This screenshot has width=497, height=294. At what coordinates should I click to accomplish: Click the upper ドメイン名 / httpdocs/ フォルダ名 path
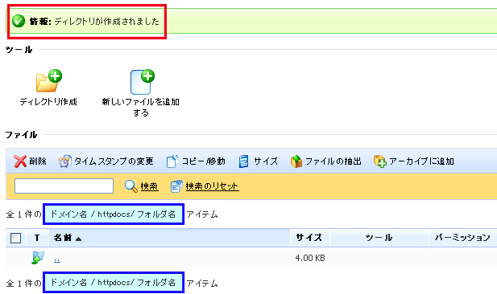coord(114,214)
